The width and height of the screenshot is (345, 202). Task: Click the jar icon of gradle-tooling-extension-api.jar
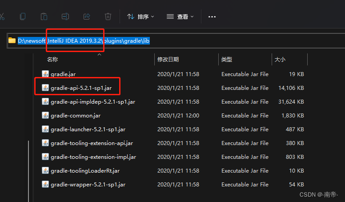[45, 143]
